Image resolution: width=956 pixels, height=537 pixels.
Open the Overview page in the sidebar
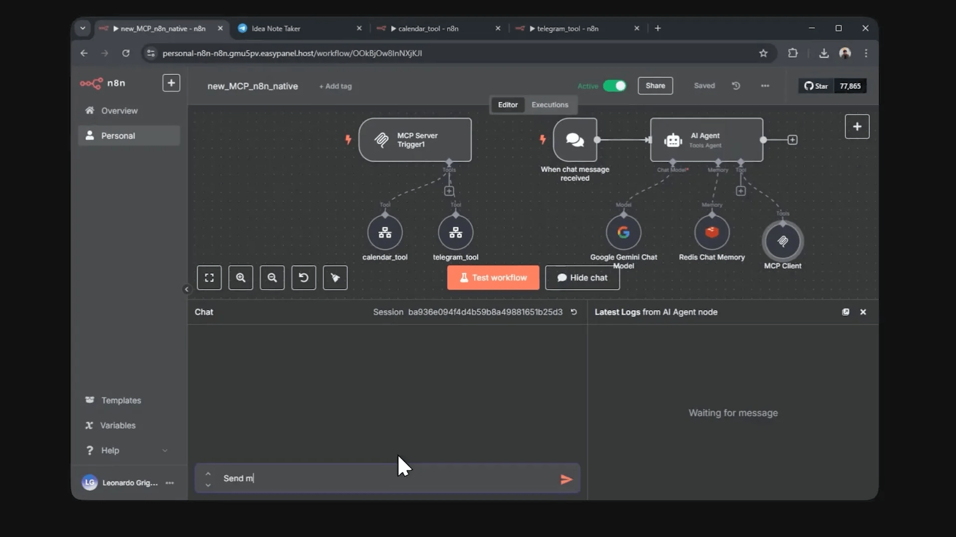(x=128, y=110)
